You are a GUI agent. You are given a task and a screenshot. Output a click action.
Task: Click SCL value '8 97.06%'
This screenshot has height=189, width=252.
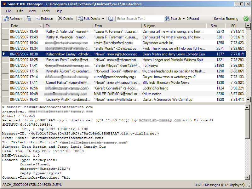coord(238,94)
